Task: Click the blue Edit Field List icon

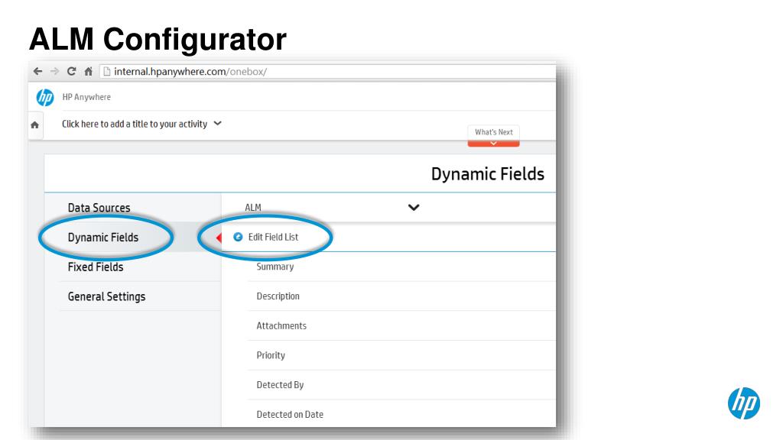Action: (239, 237)
